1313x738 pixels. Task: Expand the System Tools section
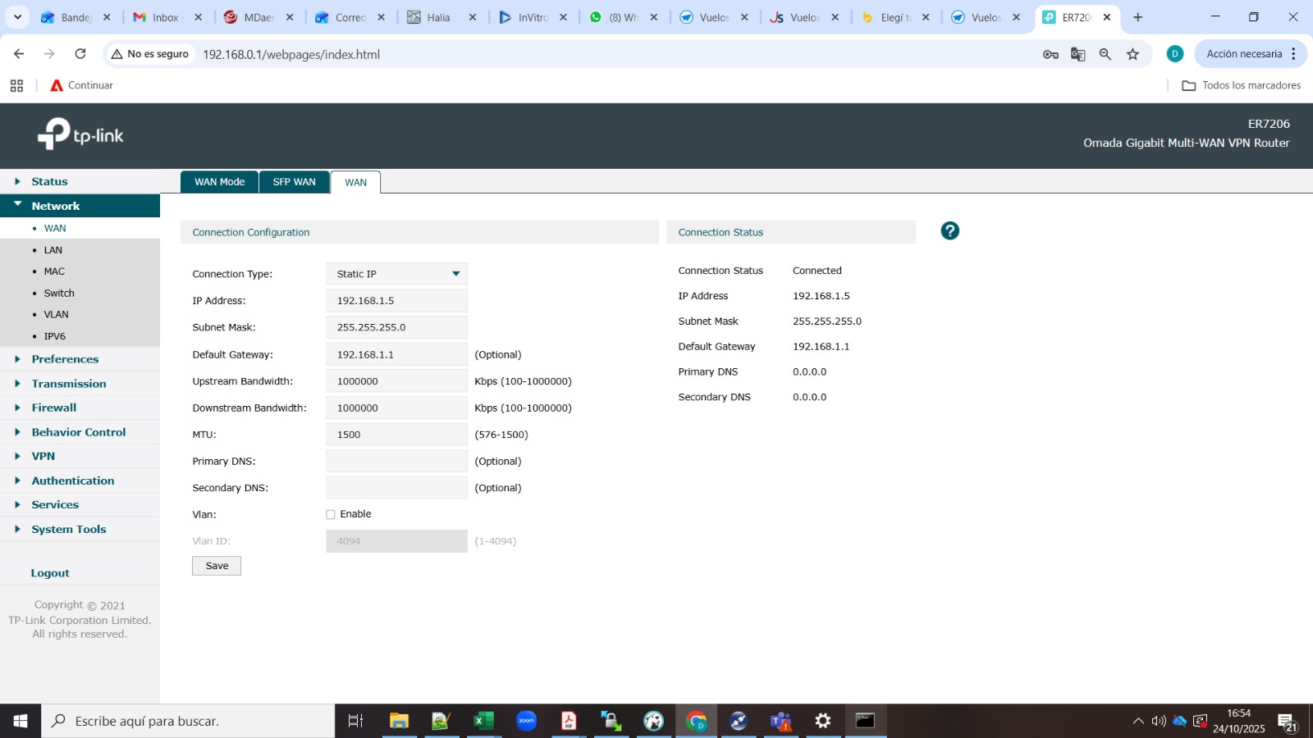pyautogui.click(x=69, y=530)
